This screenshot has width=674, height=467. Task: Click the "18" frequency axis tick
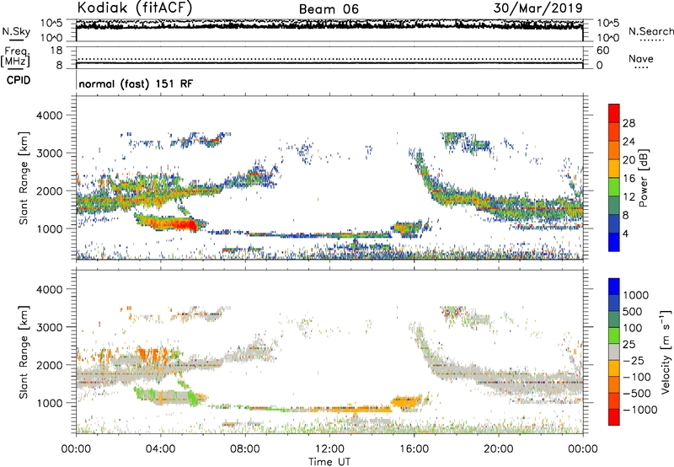pyautogui.click(x=56, y=51)
